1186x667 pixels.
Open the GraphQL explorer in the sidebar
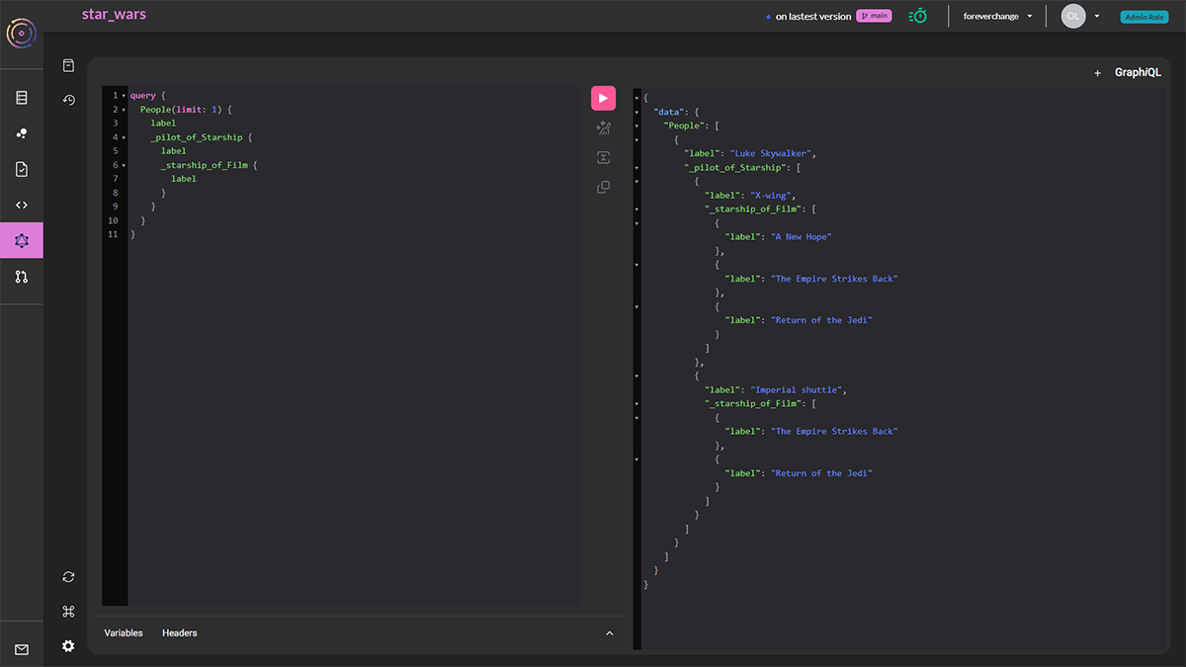22,239
